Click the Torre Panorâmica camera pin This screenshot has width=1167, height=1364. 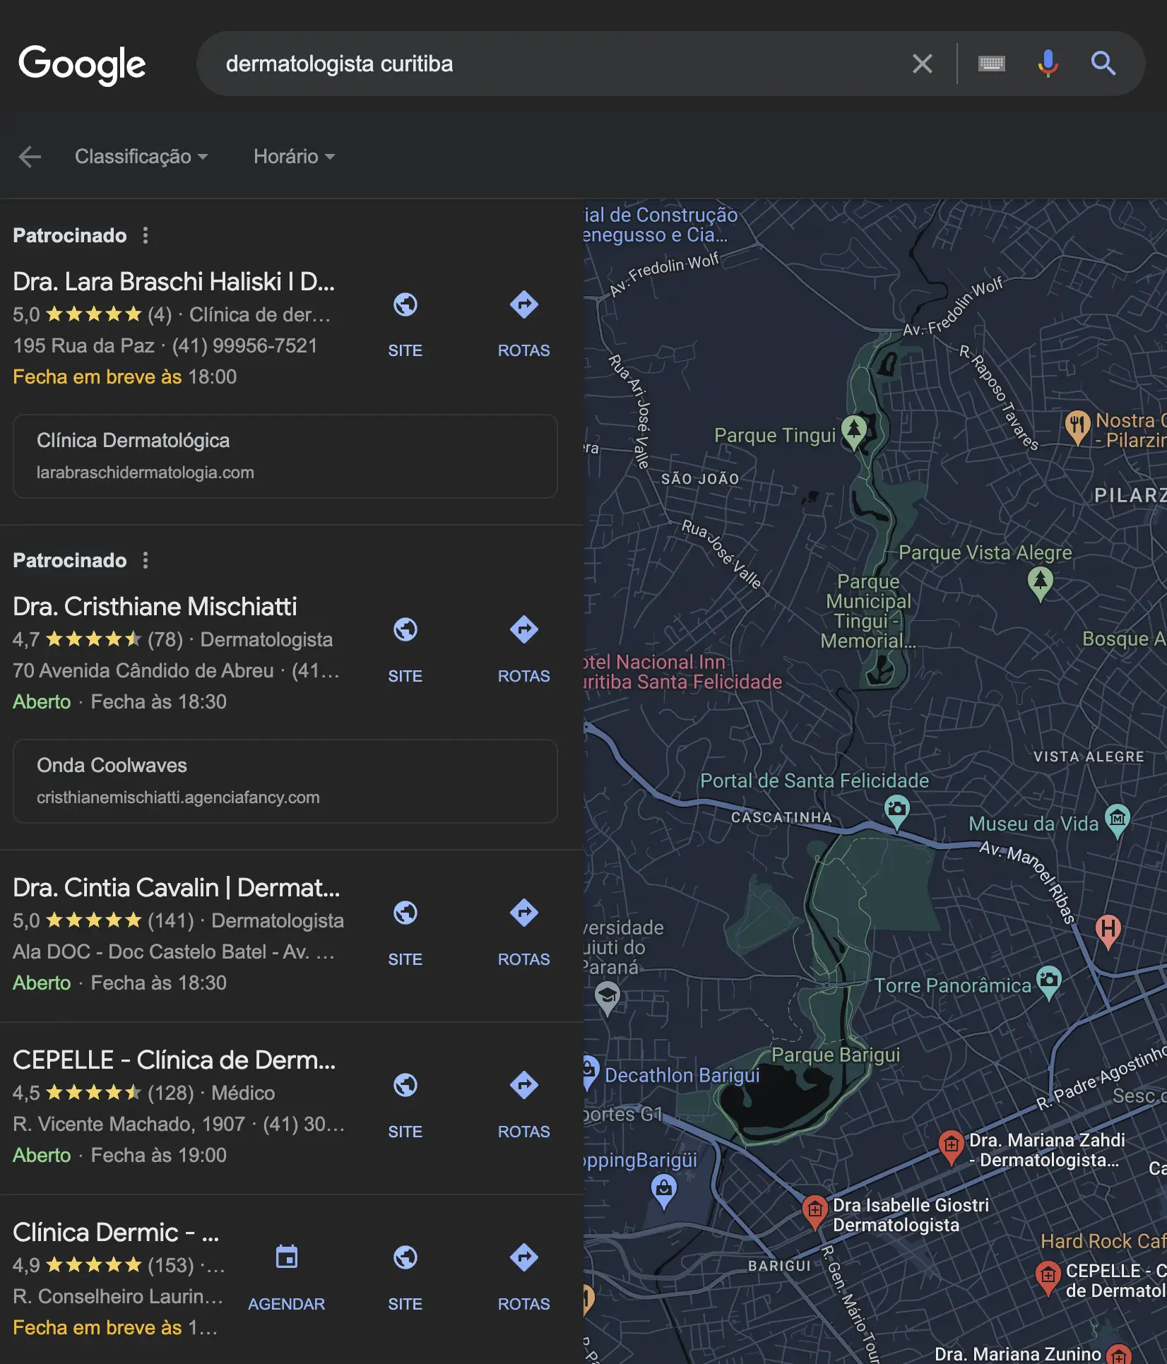(1048, 982)
